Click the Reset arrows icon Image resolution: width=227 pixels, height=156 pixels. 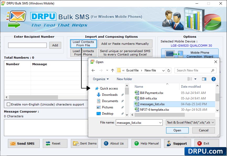point(48,143)
